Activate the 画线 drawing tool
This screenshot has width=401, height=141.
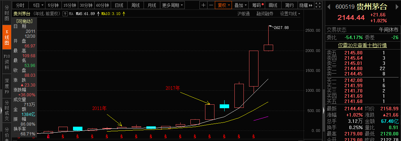click(273, 5)
